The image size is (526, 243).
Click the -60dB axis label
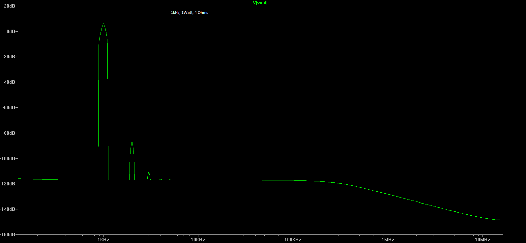point(9,108)
